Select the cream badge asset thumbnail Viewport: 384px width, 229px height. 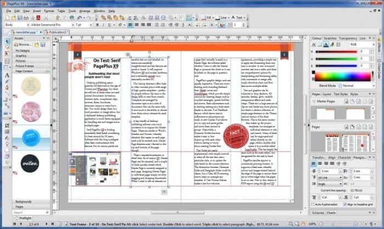(31, 86)
